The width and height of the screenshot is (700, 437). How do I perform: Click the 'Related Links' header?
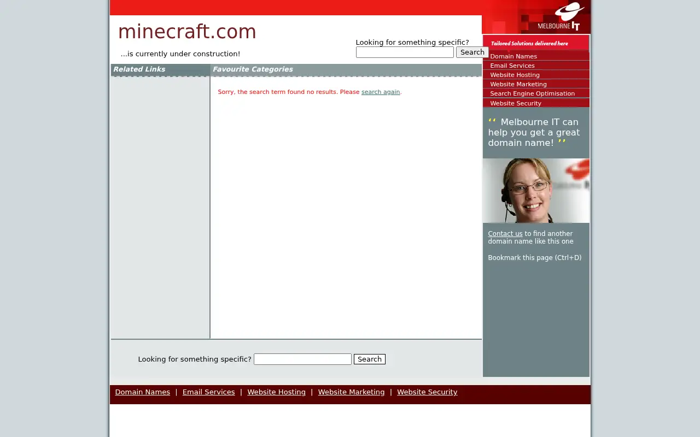coord(139,69)
